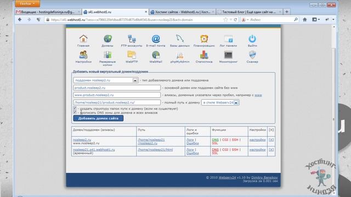This screenshot has height=197, width=351.
Task: Click Добавить домен сайта button
Action: 98,118
